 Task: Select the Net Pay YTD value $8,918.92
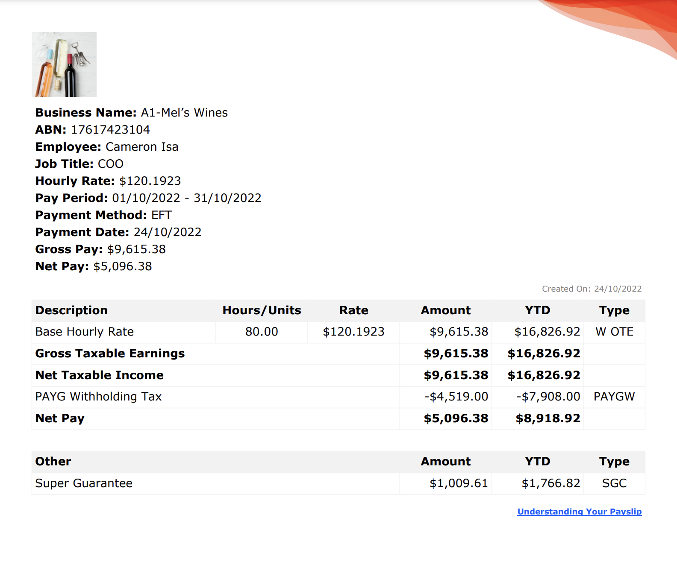click(547, 418)
